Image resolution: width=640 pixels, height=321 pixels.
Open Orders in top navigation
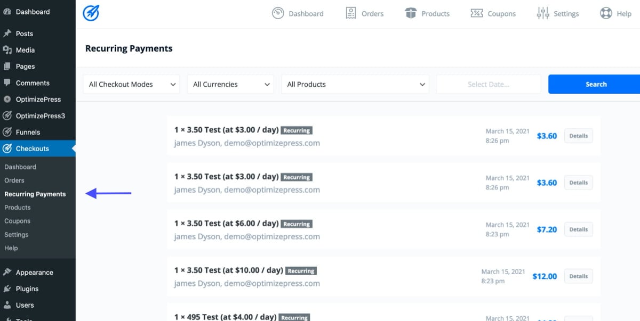click(364, 13)
